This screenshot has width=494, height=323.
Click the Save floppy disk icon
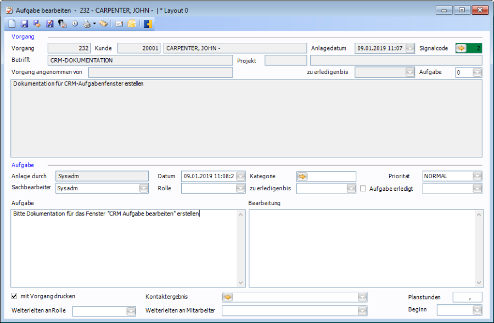[x=24, y=24]
